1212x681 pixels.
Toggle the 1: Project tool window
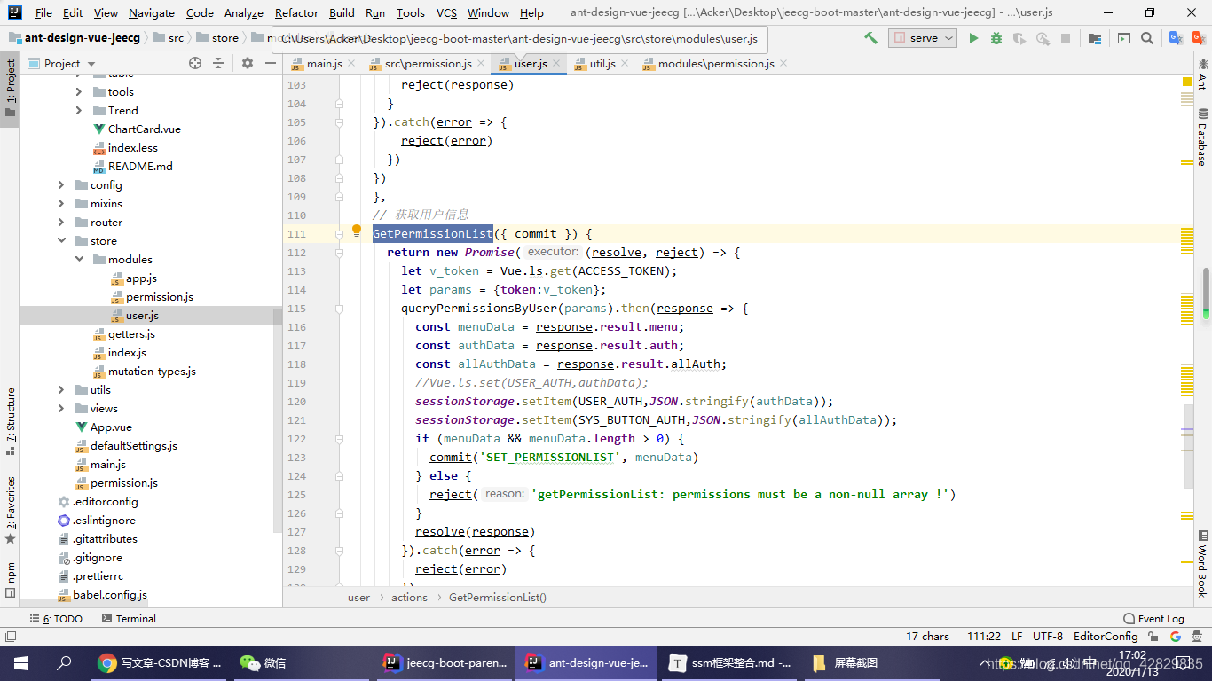[11, 90]
